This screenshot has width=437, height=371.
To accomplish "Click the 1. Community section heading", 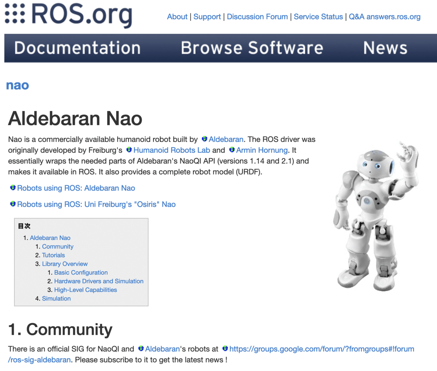I will 60,329.
